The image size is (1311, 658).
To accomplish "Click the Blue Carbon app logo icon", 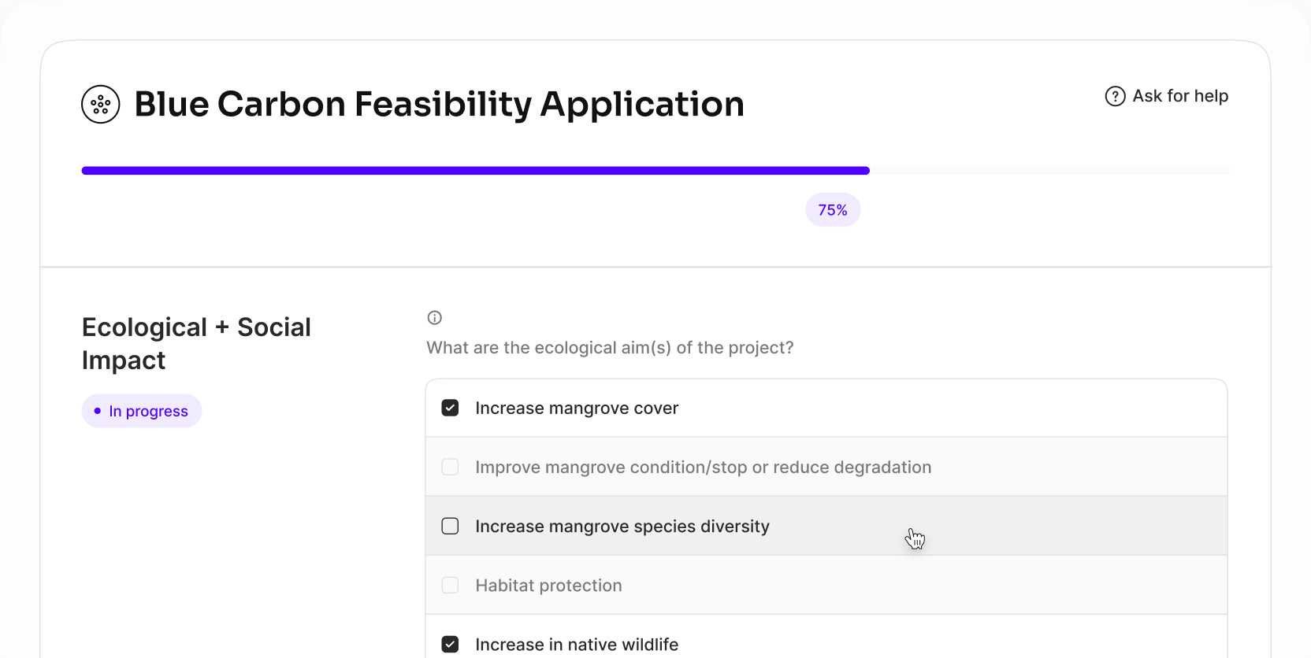I will (101, 105).
